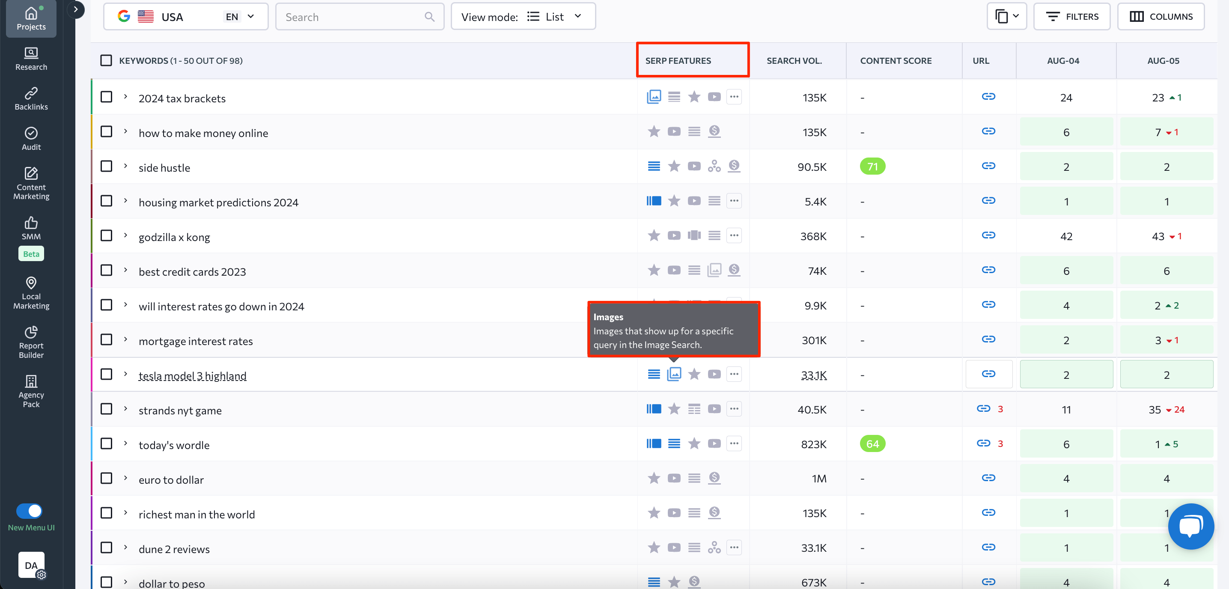
Task: Open the EN language dropdown
Action: (241, 16)
